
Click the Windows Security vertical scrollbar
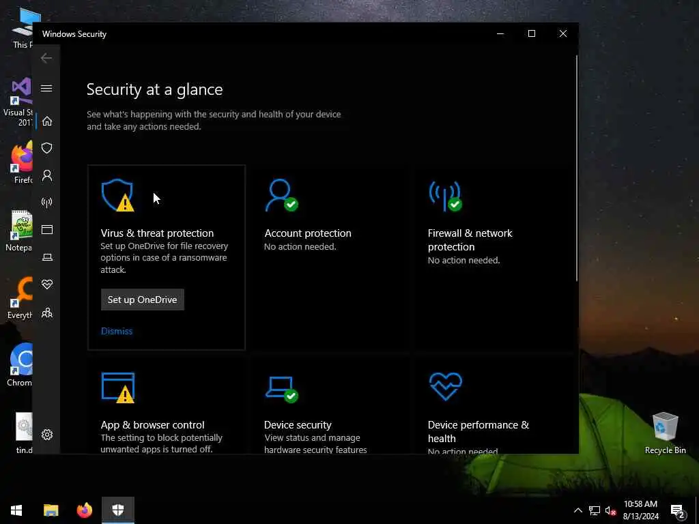pos(576,169)
